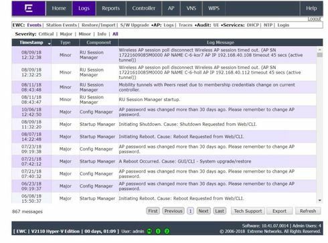This screenshot has width=328, height=243.
Task: Open the Controller tab
Action: point(144,8)
